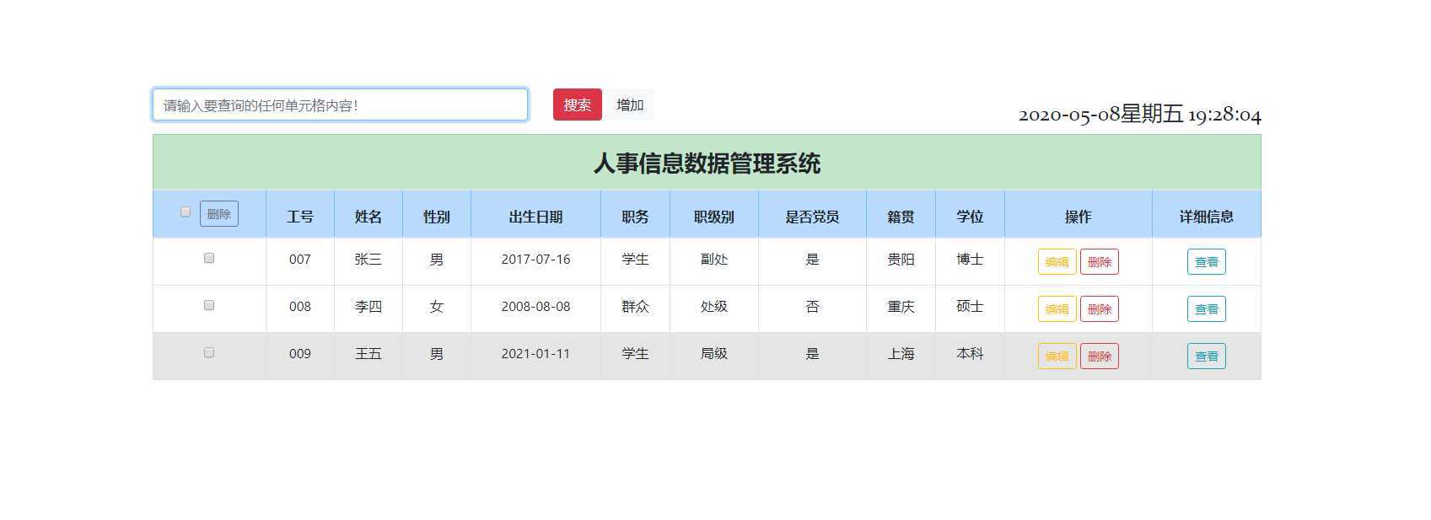Click the 本科 cell
Viewport: 1431px width, 520px height.
click(970, 354)
